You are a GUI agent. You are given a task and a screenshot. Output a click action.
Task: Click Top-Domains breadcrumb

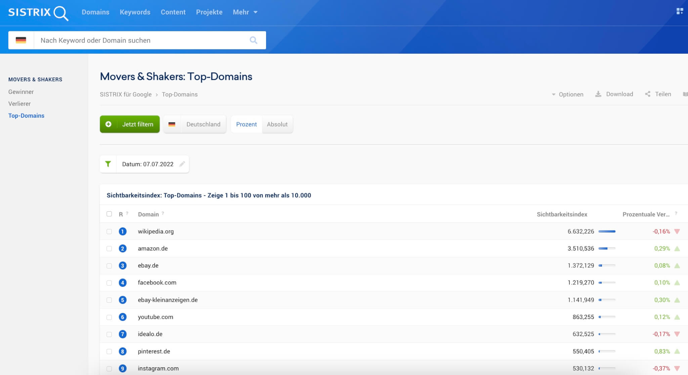click(180, 94)
